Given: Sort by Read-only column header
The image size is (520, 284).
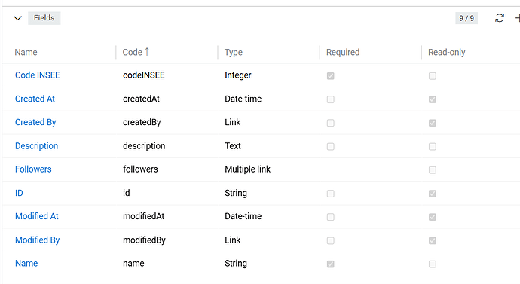Looking at the screenshot, I should (447, 53).
